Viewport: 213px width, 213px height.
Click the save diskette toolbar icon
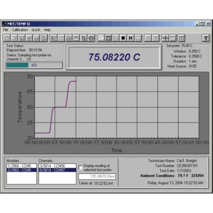point(21,38)
